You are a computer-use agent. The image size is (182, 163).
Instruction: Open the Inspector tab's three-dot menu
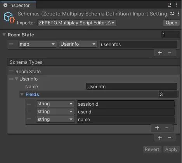[x=176, y=5]
